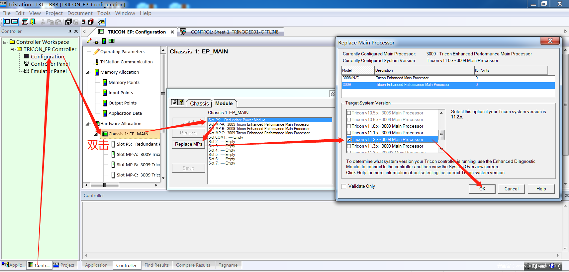Enable the Validate Only checkbox

click(x=344, y=186)
